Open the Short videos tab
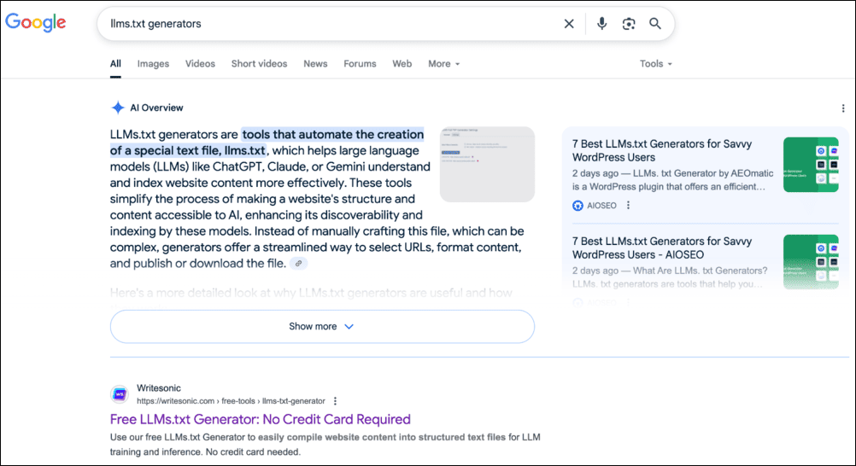This screenshot has height=466, width=856. [x=259, y=64]
